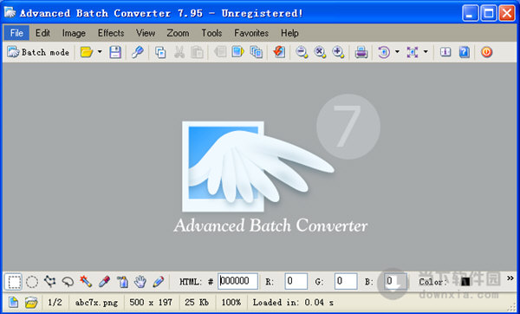The height and width of the screenshot is (314, 520).
Task: Click the black Color swatch
Action: click(465, 282)
